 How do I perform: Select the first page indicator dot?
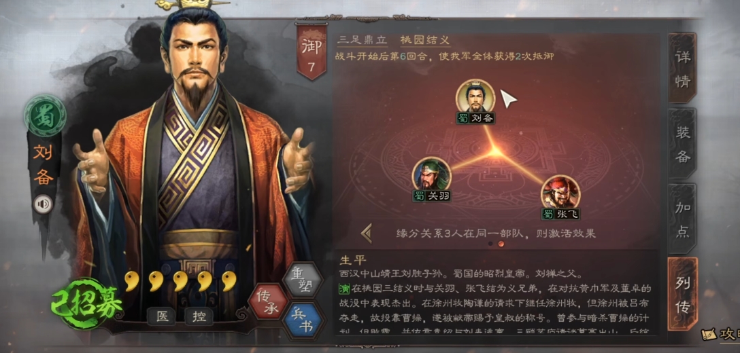[490, 244]
